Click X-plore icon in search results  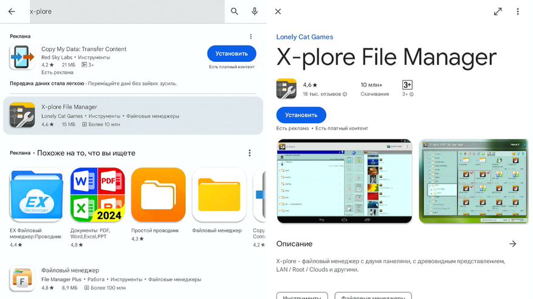pyautogui.click(x=22, y=115)
